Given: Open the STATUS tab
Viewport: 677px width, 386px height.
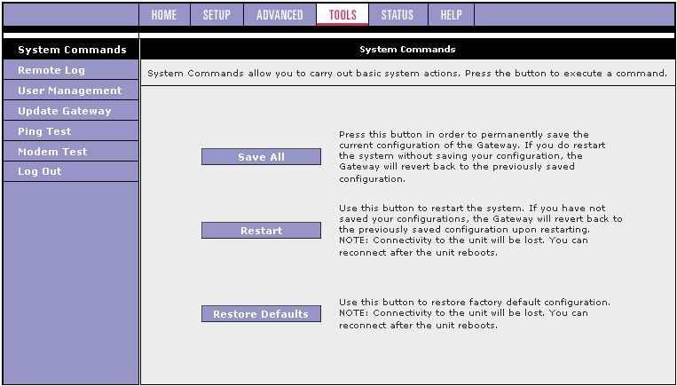Looking at the screenshot, I should coord(398,15).
